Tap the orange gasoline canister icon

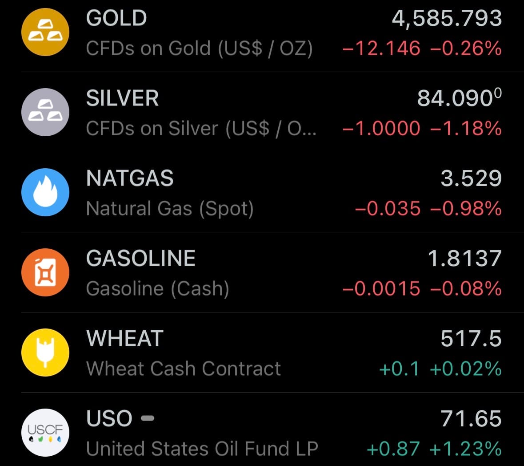(45, 272)
